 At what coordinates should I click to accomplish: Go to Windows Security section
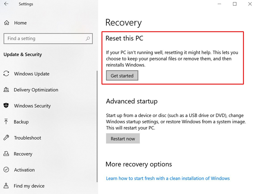32,106
